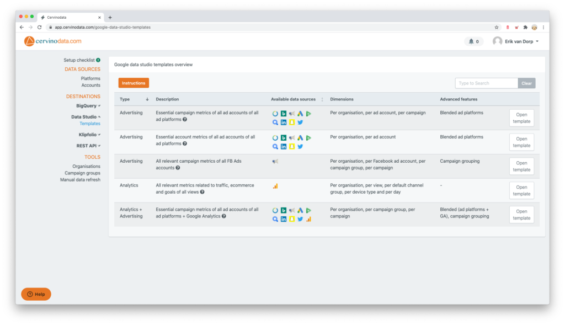Click the blue magnifier icon in campaign metrics row

tap(275, 122)
